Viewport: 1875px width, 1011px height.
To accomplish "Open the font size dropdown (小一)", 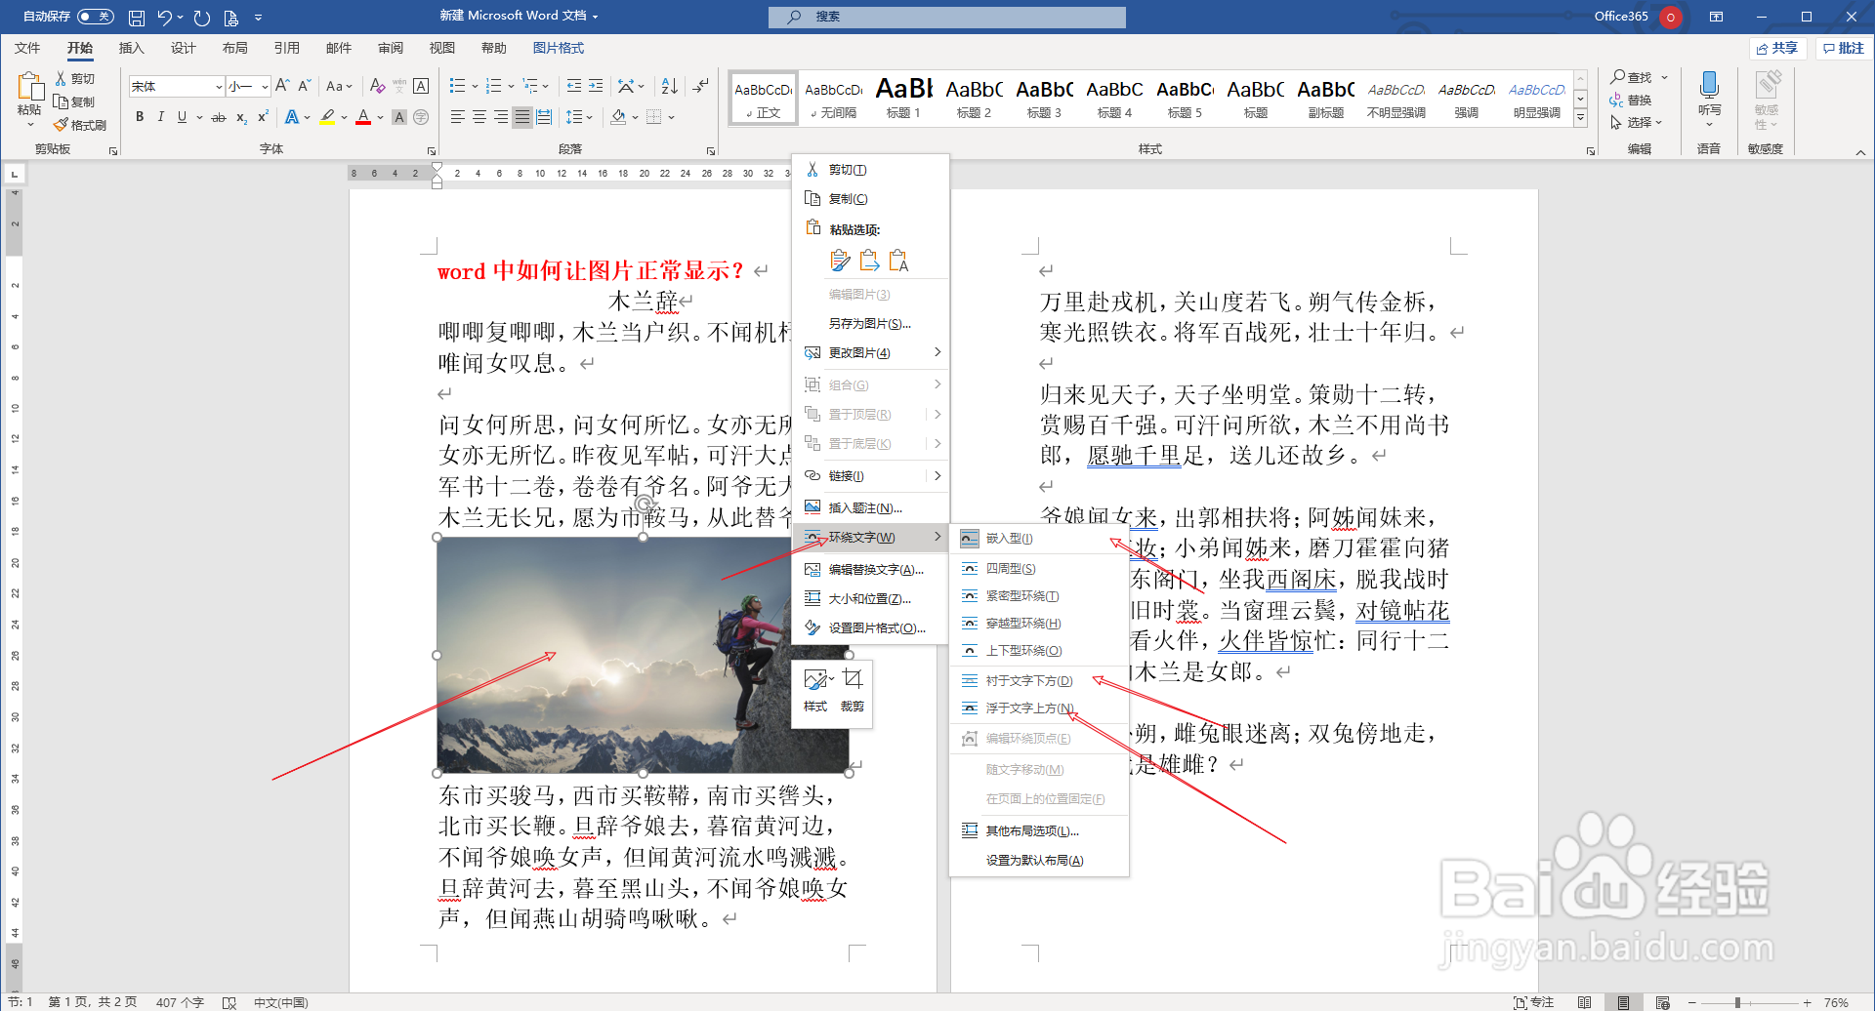I will coord(265,87).
